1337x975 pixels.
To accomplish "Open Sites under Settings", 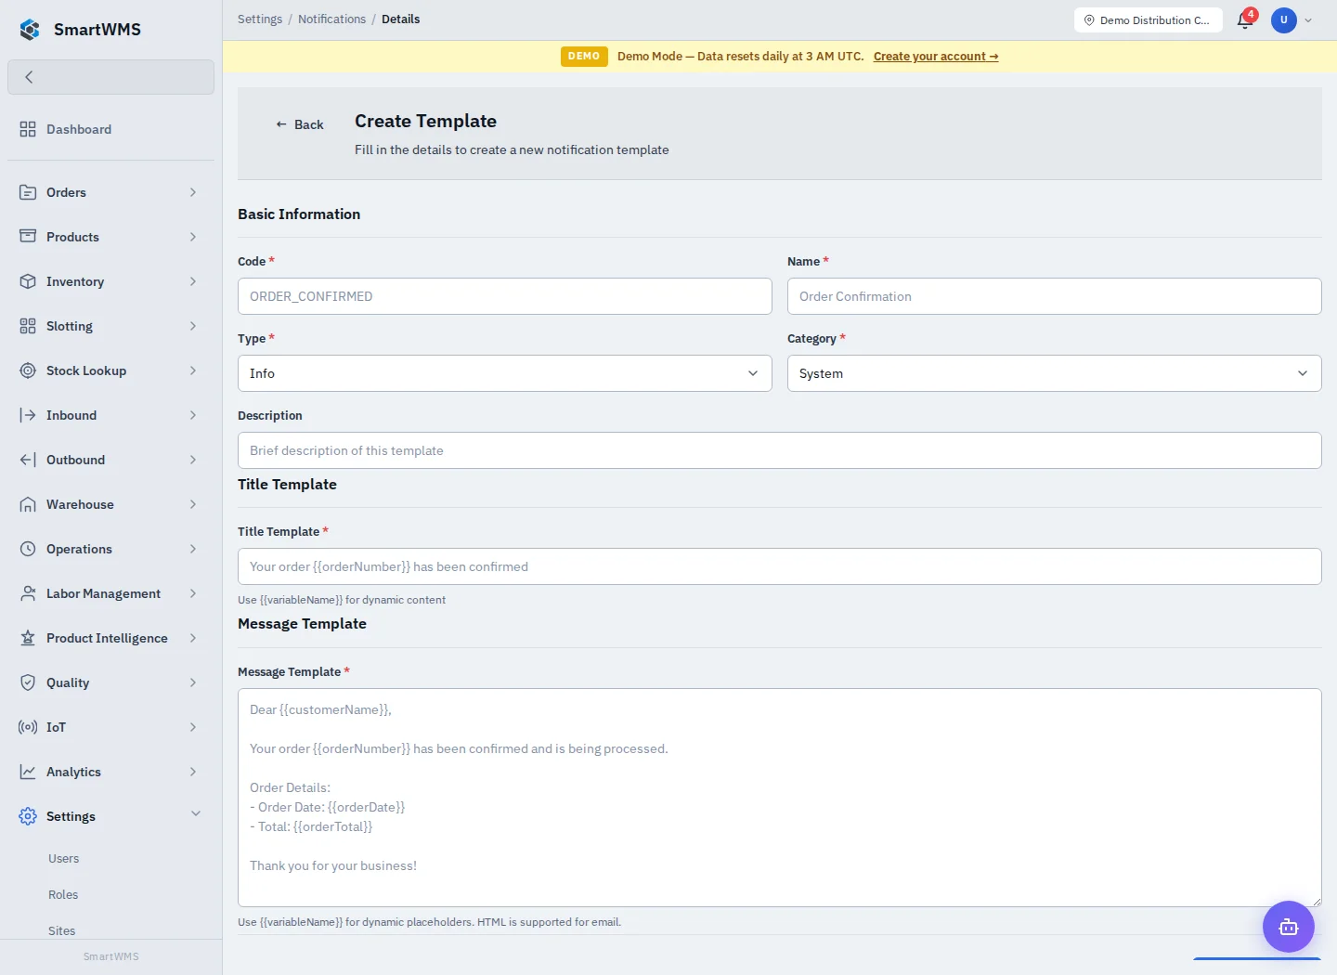I will coord(62,931).
